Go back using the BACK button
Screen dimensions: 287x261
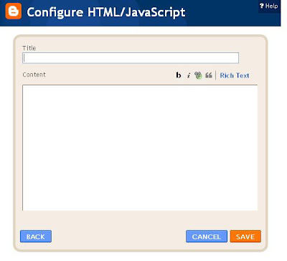pyautogui.click(x=36, y=237)
